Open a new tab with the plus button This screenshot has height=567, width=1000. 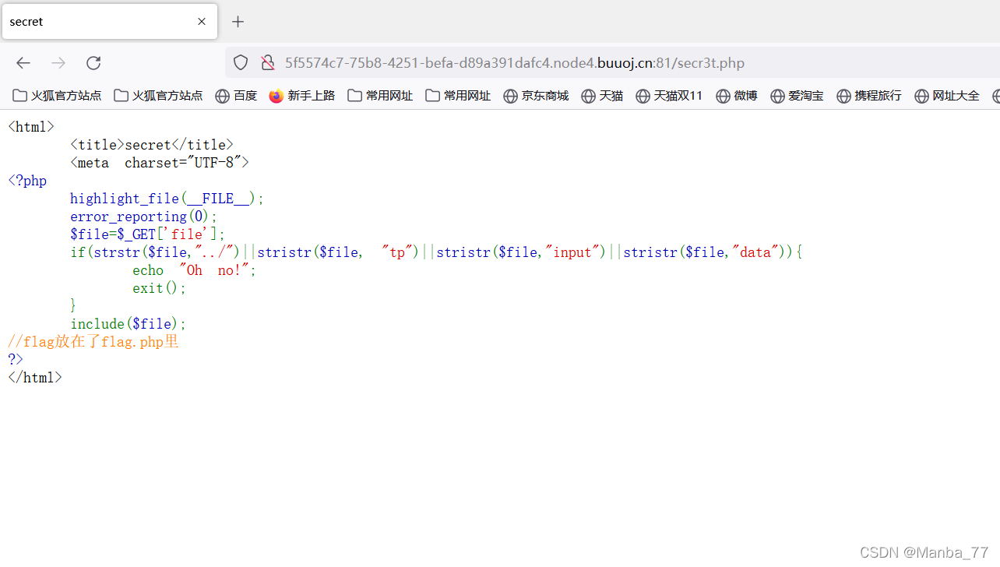click(x=238, y=22)
